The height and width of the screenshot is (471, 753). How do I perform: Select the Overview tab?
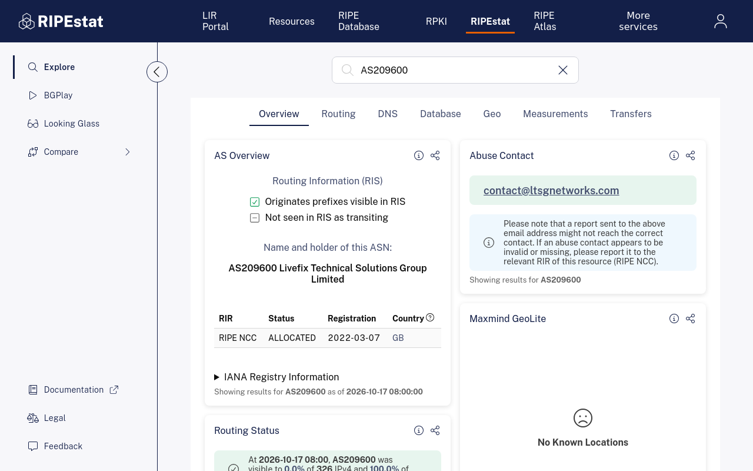pyautogui.click(x=279, y=114)
